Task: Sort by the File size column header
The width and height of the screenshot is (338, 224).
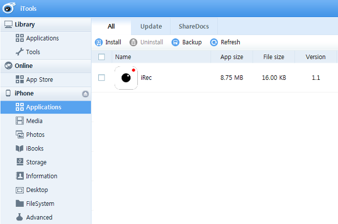Action: point(274,57)
